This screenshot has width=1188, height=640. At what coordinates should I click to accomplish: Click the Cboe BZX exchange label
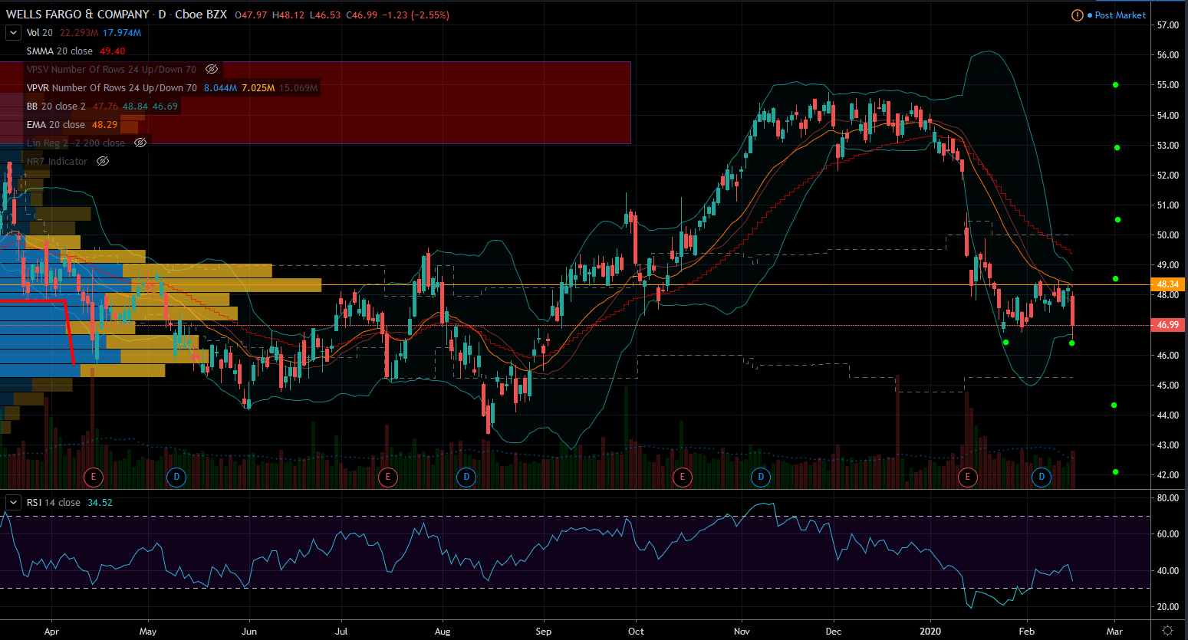(x=201, y=15)
